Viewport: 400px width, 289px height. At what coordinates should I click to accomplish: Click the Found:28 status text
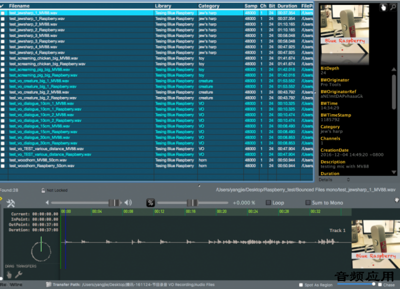coord(9,190)
